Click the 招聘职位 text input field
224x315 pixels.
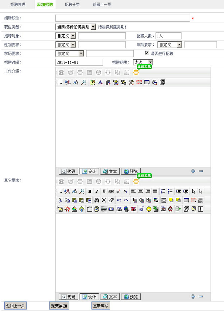point(123,18)
